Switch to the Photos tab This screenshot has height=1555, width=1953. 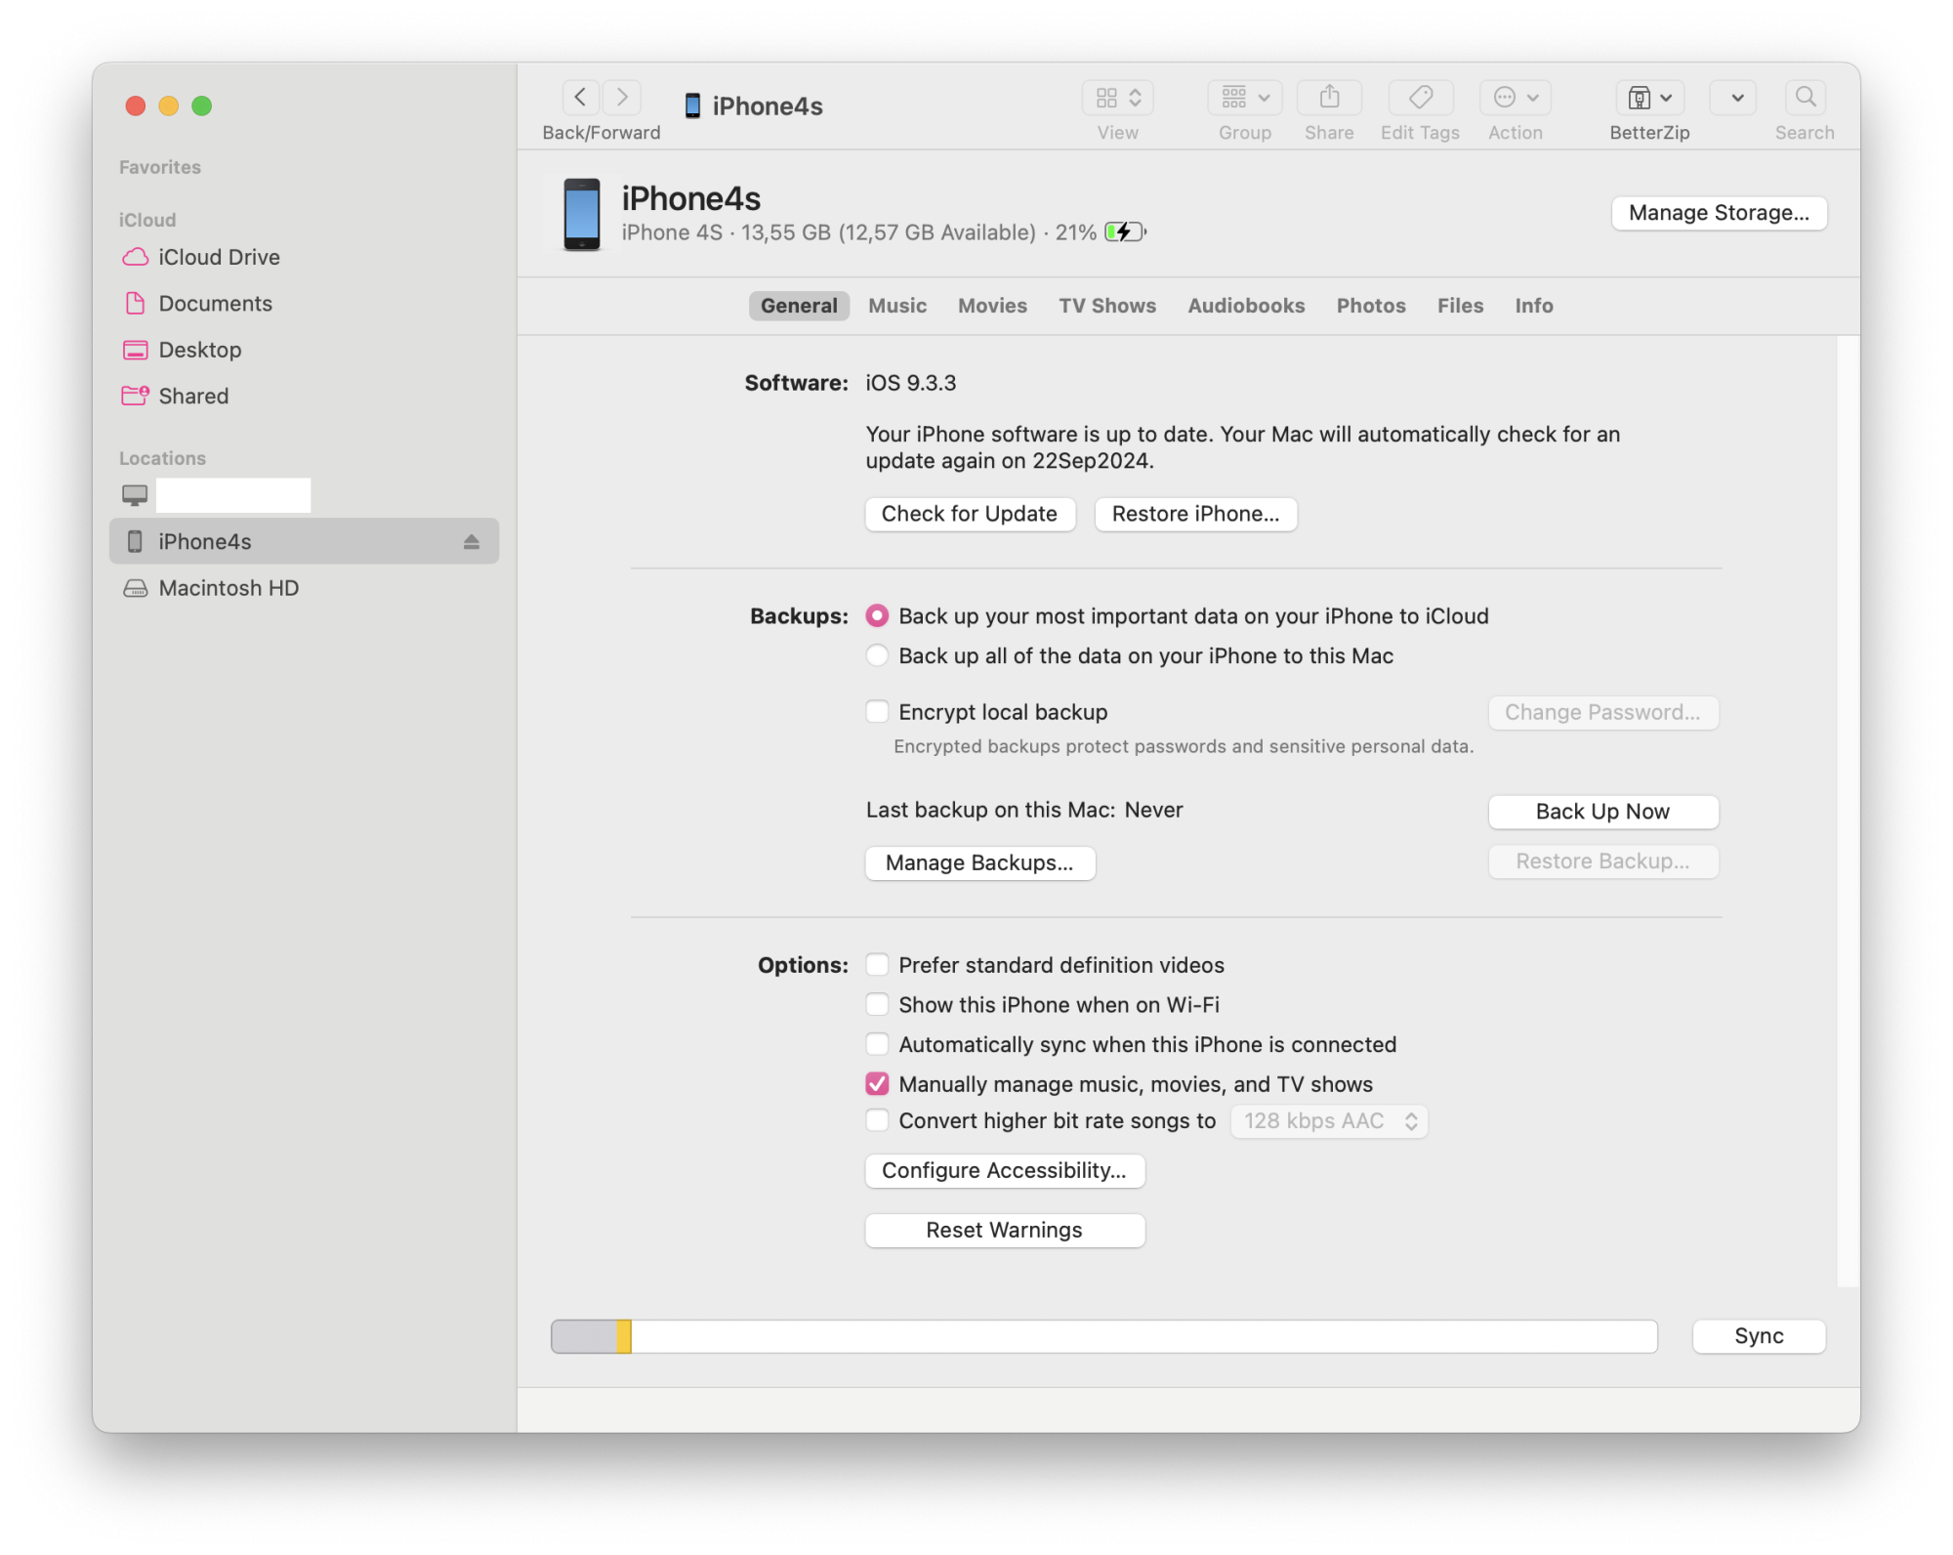(1371, 306)
